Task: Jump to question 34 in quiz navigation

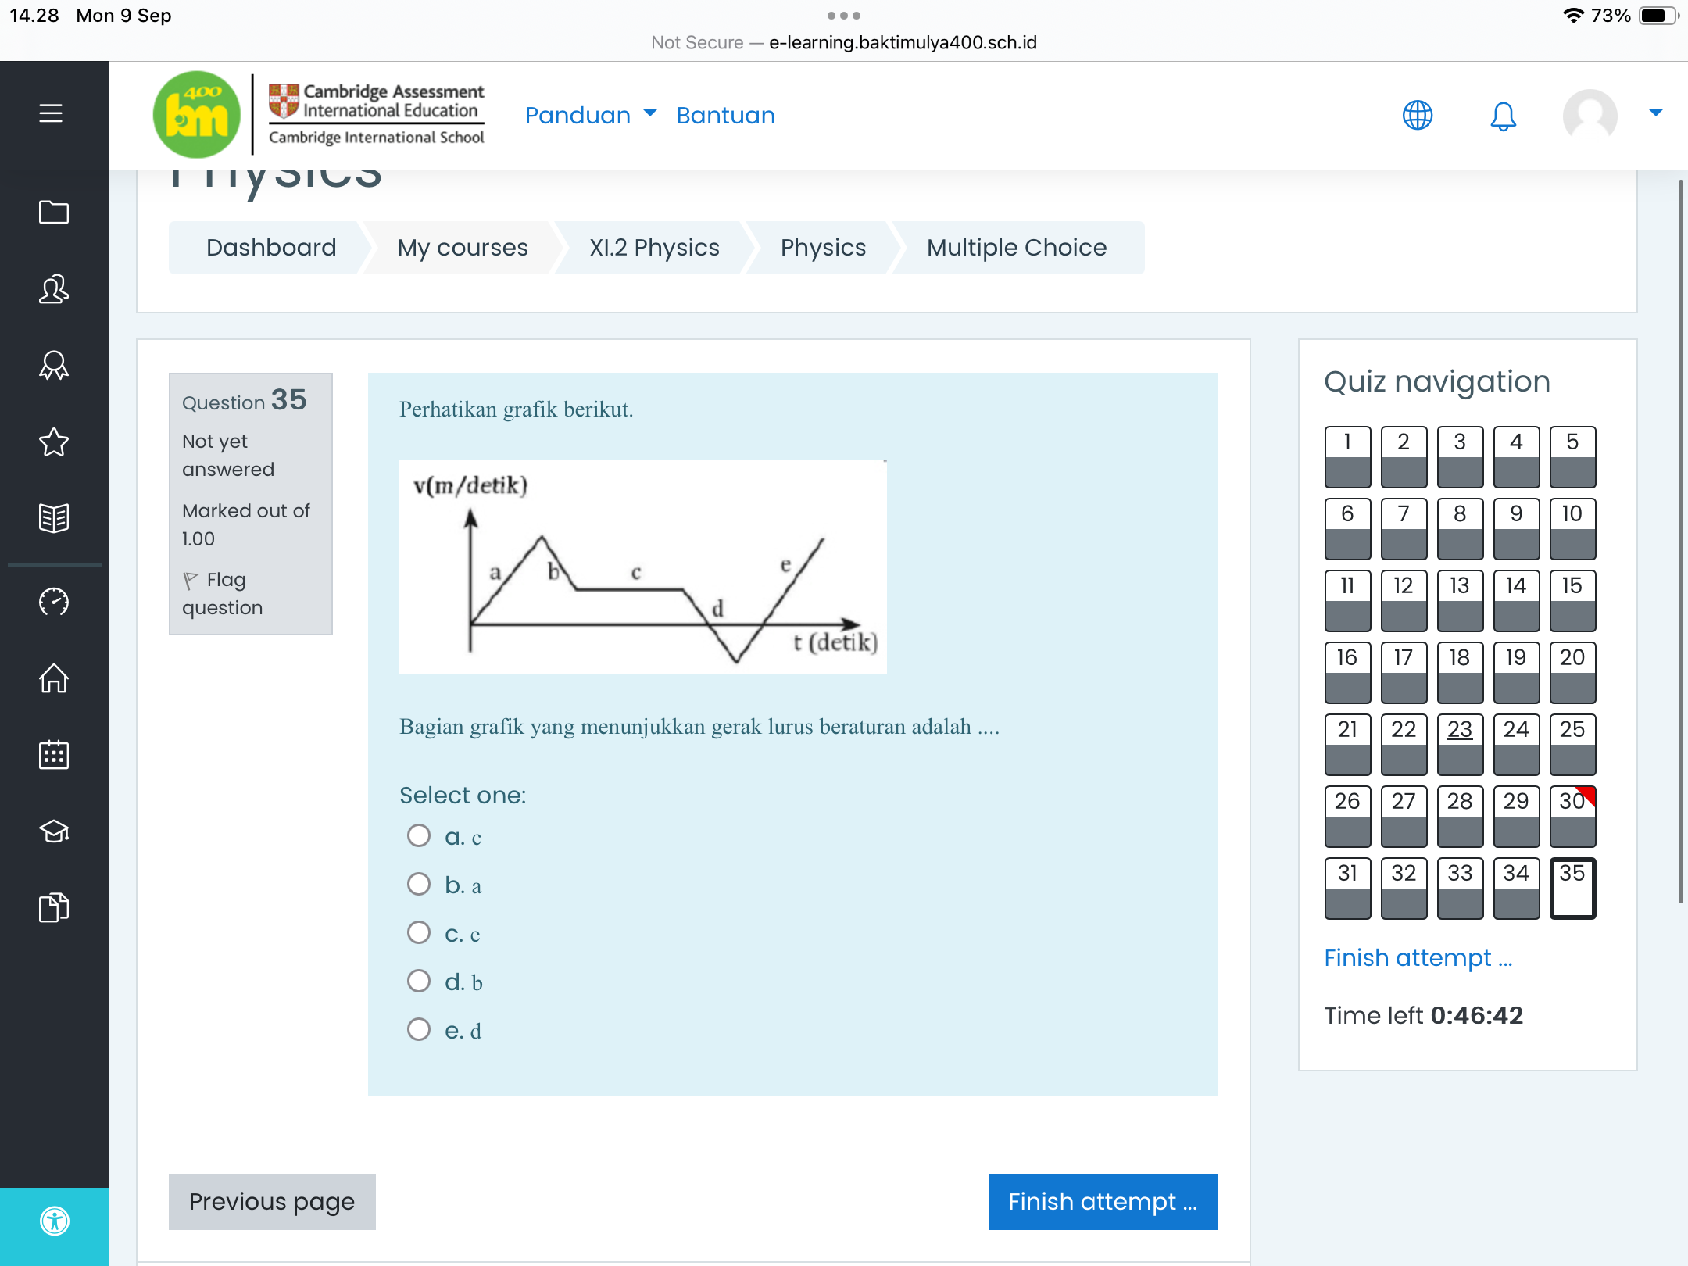Action: [1516, 888]
